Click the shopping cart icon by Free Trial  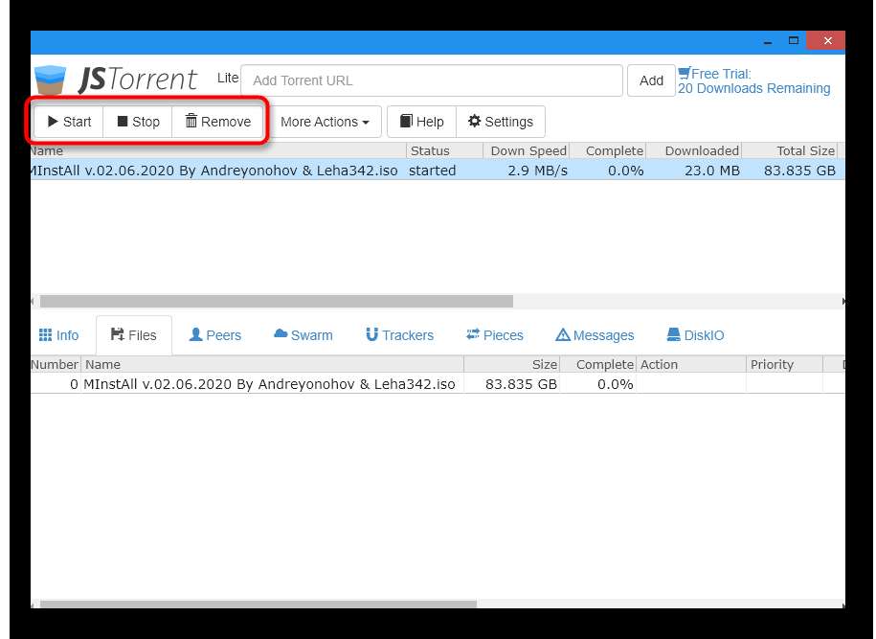click(684, 73)
